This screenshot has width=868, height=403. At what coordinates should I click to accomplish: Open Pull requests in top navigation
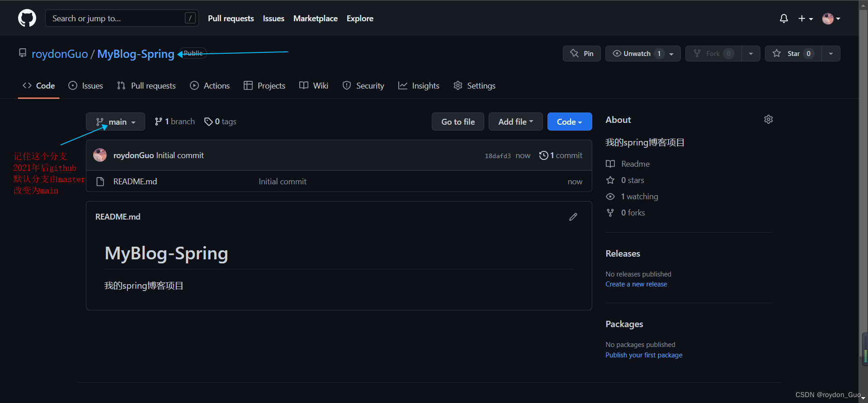pyautogui.click(x=231, y=19)
